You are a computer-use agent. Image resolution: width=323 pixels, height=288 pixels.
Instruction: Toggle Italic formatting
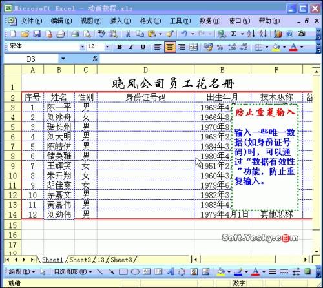[131, 47]
